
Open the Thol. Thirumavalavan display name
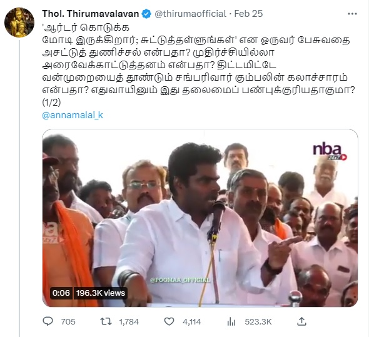point(91,14)
